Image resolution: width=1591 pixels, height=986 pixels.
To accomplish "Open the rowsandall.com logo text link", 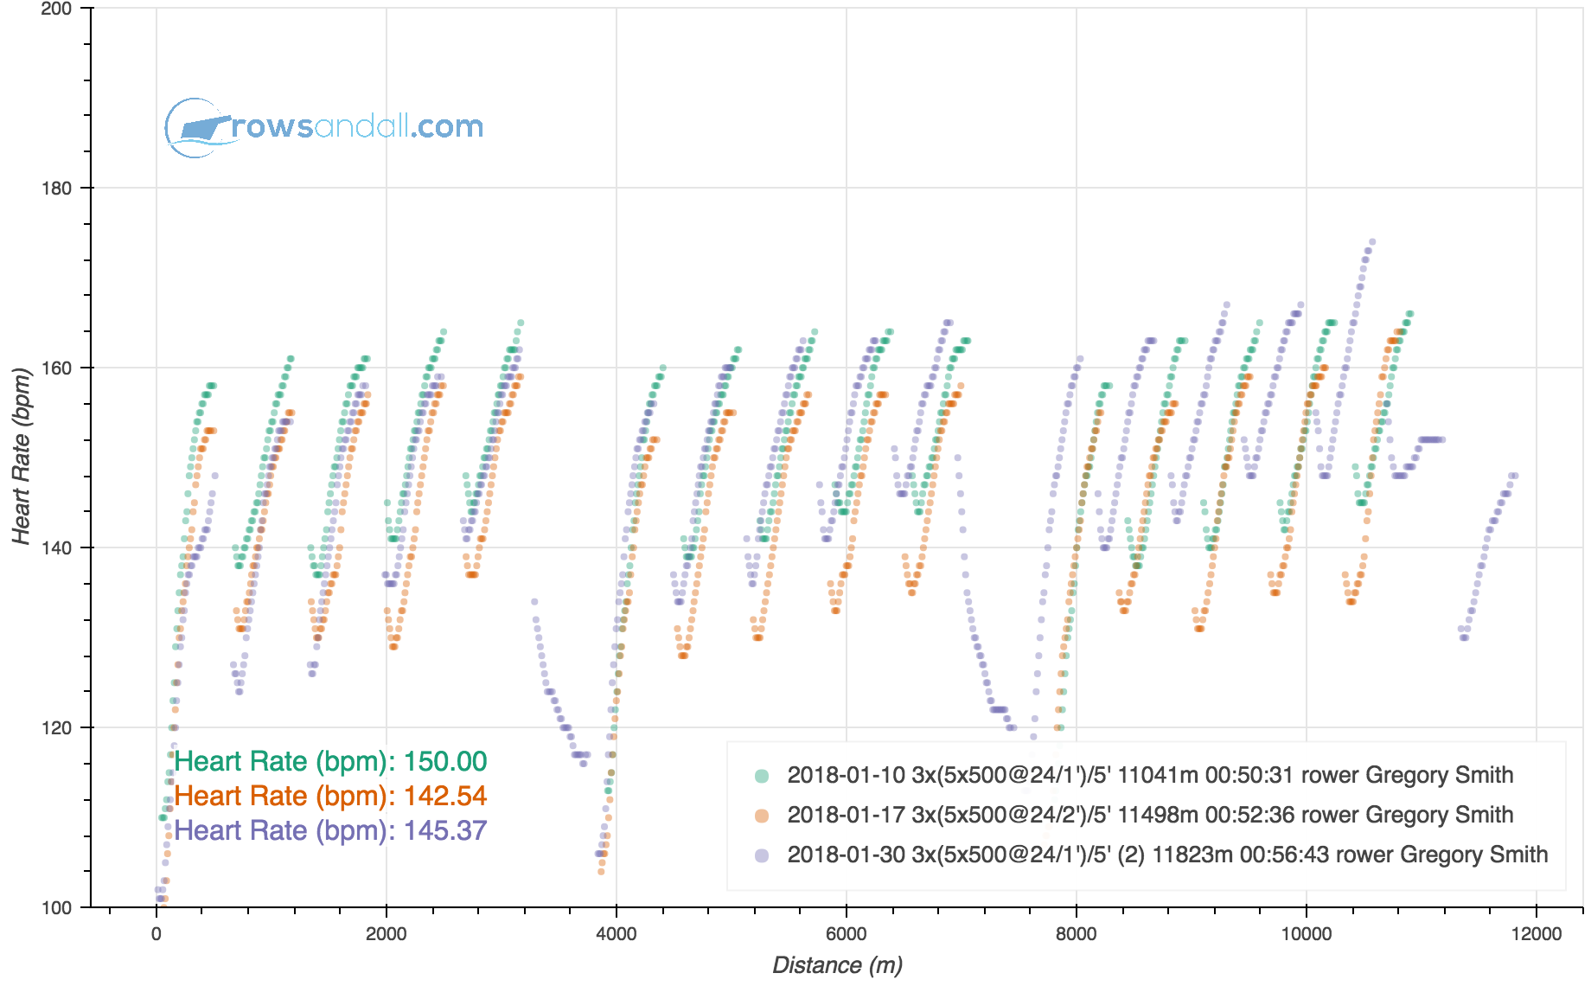I will click(357, 127).
